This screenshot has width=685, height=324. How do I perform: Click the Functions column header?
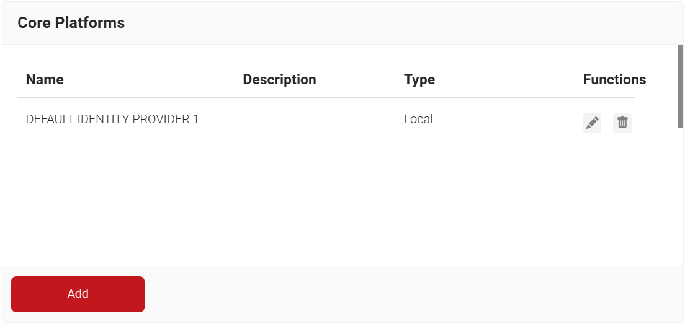click(x=614, y=79)
